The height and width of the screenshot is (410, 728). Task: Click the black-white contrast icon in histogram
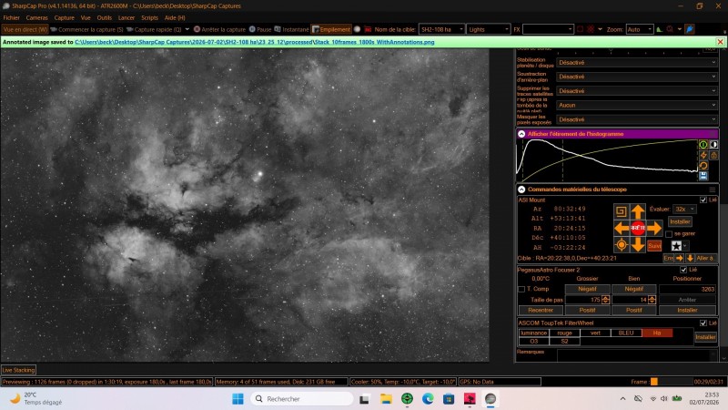click(x=713, y=145)
